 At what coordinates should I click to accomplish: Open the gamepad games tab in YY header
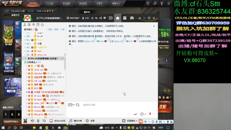tap(132, 18)
